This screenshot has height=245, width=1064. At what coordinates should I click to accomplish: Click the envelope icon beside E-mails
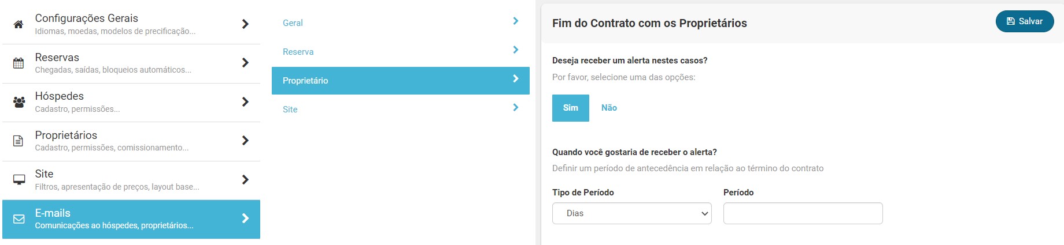pos(19,219)
